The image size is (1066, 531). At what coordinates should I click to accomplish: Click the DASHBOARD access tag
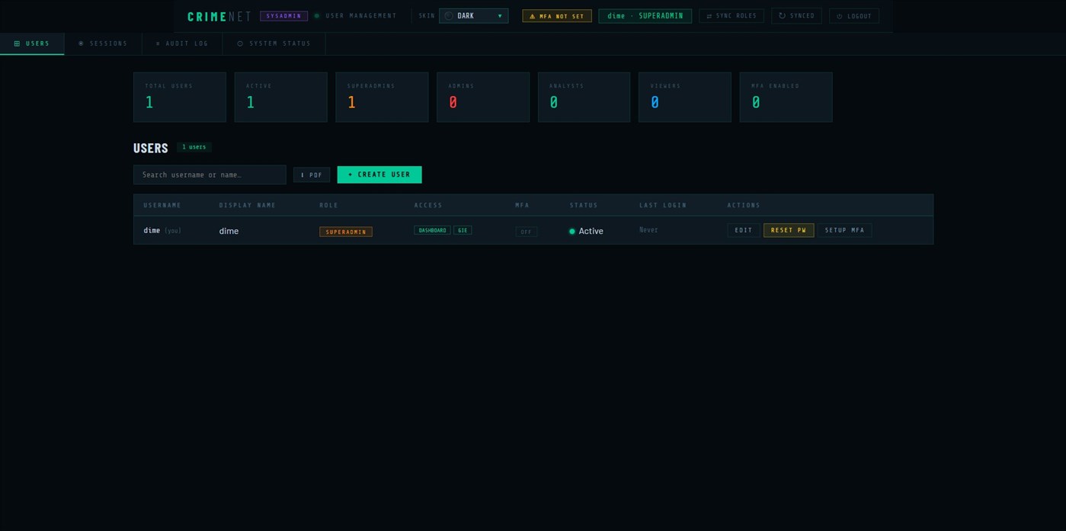(x=432, y=230)
